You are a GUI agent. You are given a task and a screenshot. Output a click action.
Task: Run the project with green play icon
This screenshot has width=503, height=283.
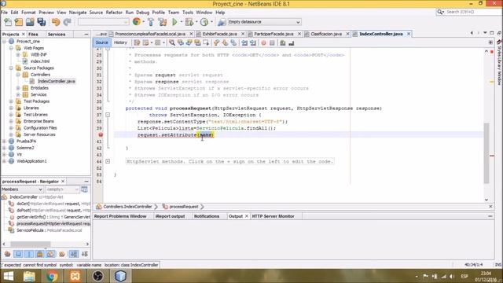click(174, 22)
